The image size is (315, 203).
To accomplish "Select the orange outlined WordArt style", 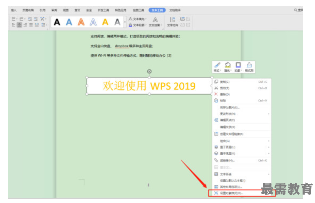I will point(81,22).
